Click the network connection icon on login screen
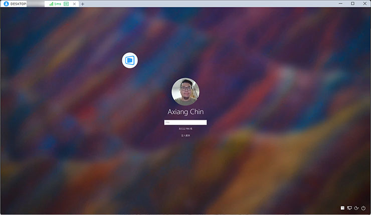 [x=349, y=208]
